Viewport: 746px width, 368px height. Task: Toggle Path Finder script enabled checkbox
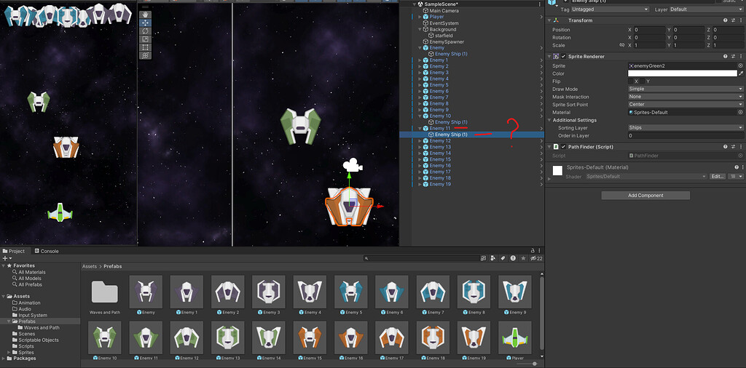point(564,147)
